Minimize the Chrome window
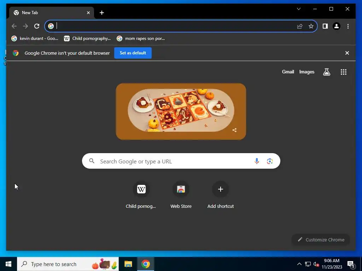 [315, 9]
